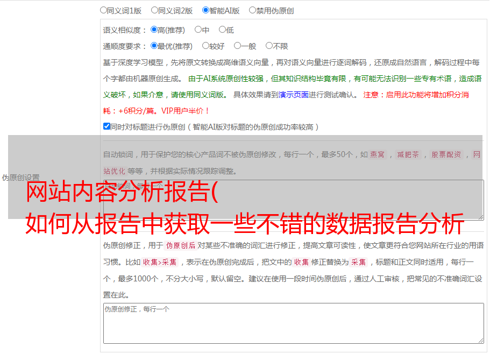The image size is (490, 354).
Task: Click the 语义相似度 label text
Action: (124, 30)
